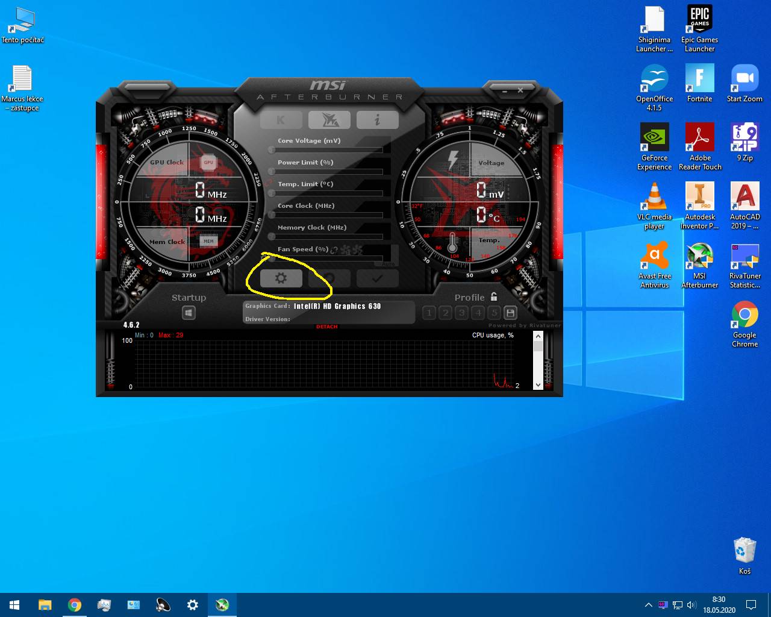This screenshot has height=617, width=771.
Task: Open the Windows Start menu
Action: tap(14, 605)
